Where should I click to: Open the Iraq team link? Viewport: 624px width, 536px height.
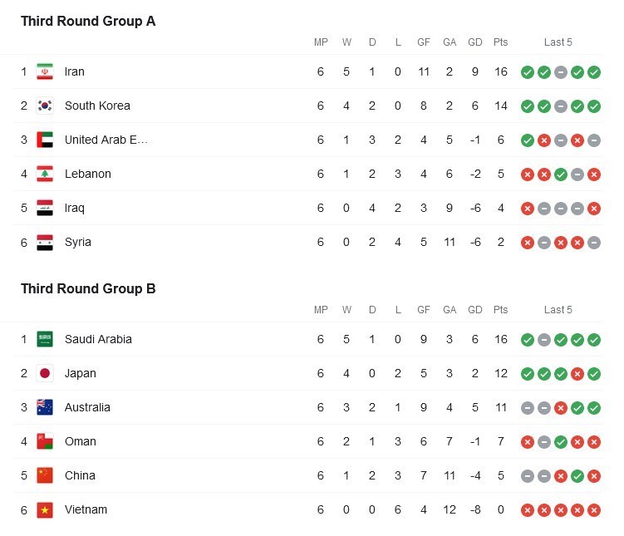[75, 208]
